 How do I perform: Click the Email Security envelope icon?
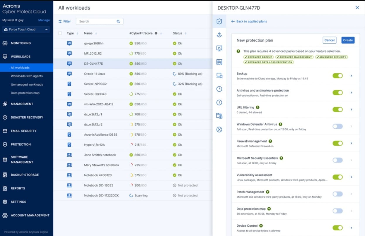pos(5,131)
